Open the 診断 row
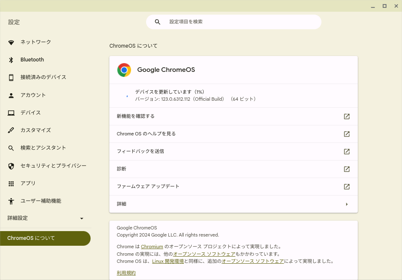Viewport: 402px width, 280px height. point(233,169)
